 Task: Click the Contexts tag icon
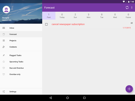click(x=4, y=47)
